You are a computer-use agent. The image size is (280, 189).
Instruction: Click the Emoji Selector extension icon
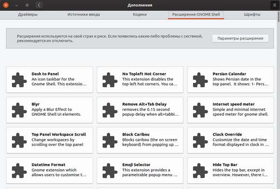click(x=110, y=171)
